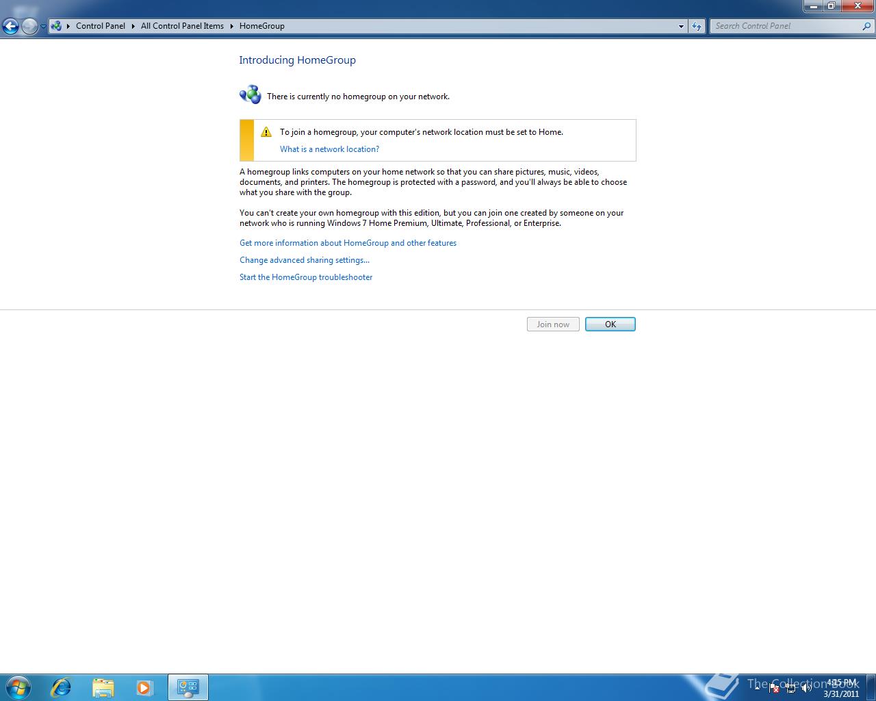Expand the arrow before Control Panel breadcrumb
Image resolution: width=876 pixels, height=701 pixels.
click(x=68, y=26)
